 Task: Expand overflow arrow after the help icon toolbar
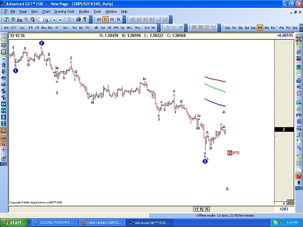point(91,19)
